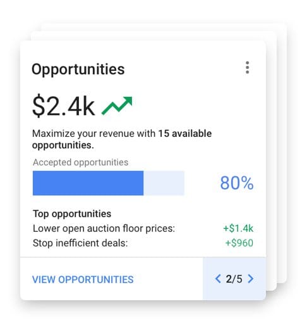Click the Opportunities card title
The image size is (307, 323).
(78, 69)
